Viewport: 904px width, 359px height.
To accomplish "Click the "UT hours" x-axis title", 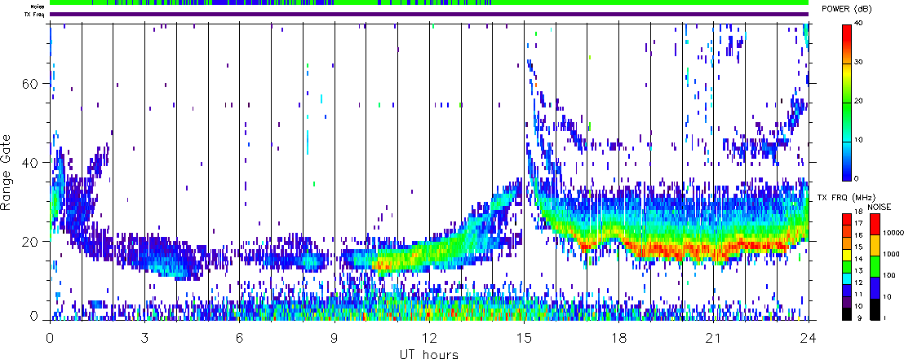I will [429, 353].
